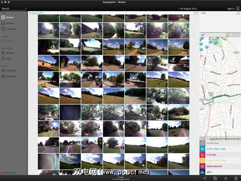Toggle the Sequence filter
241x181 pixels.
pyautogui.click(x=11, y=76)
